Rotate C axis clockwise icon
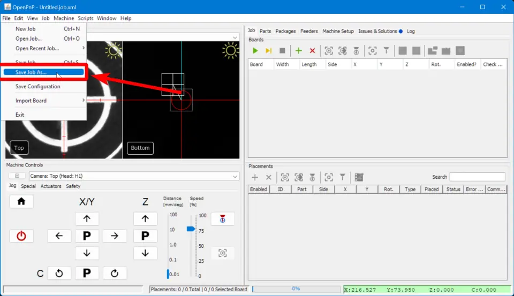Viewport: 514px width, 296px height. pyautogui.click(x=115, y=273)
